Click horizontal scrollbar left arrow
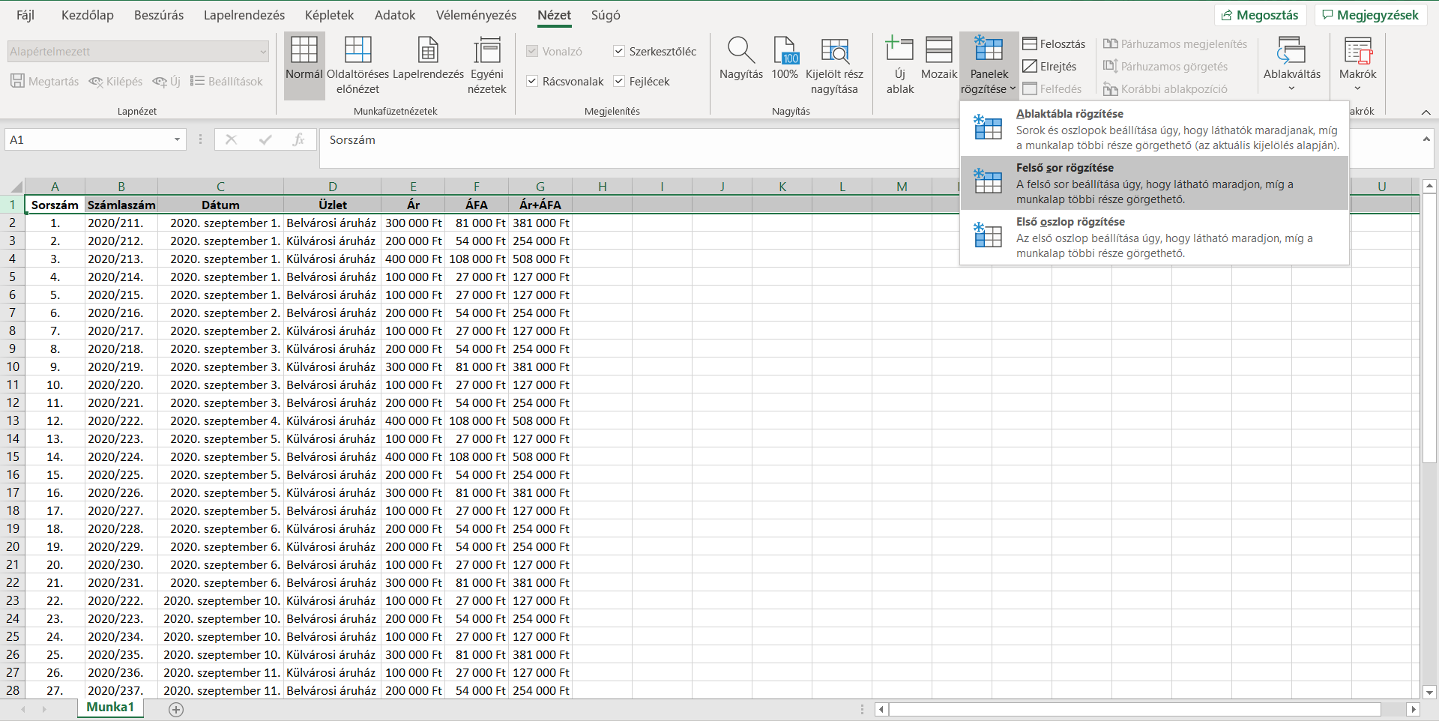Screen dimensions: 1439x721 click(882, 709)
